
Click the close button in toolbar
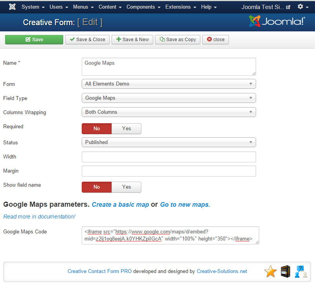pyautogui.click(x=216, y=40)
